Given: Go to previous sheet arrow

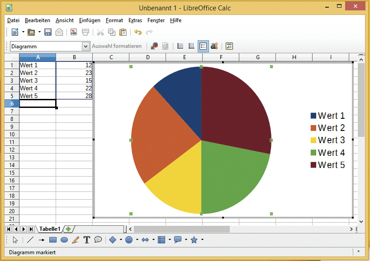Looking at the screenshot, I should coord(16,229).
